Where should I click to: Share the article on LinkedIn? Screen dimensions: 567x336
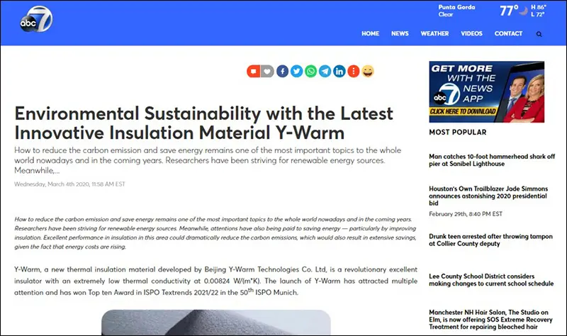[x=339, y=71]
